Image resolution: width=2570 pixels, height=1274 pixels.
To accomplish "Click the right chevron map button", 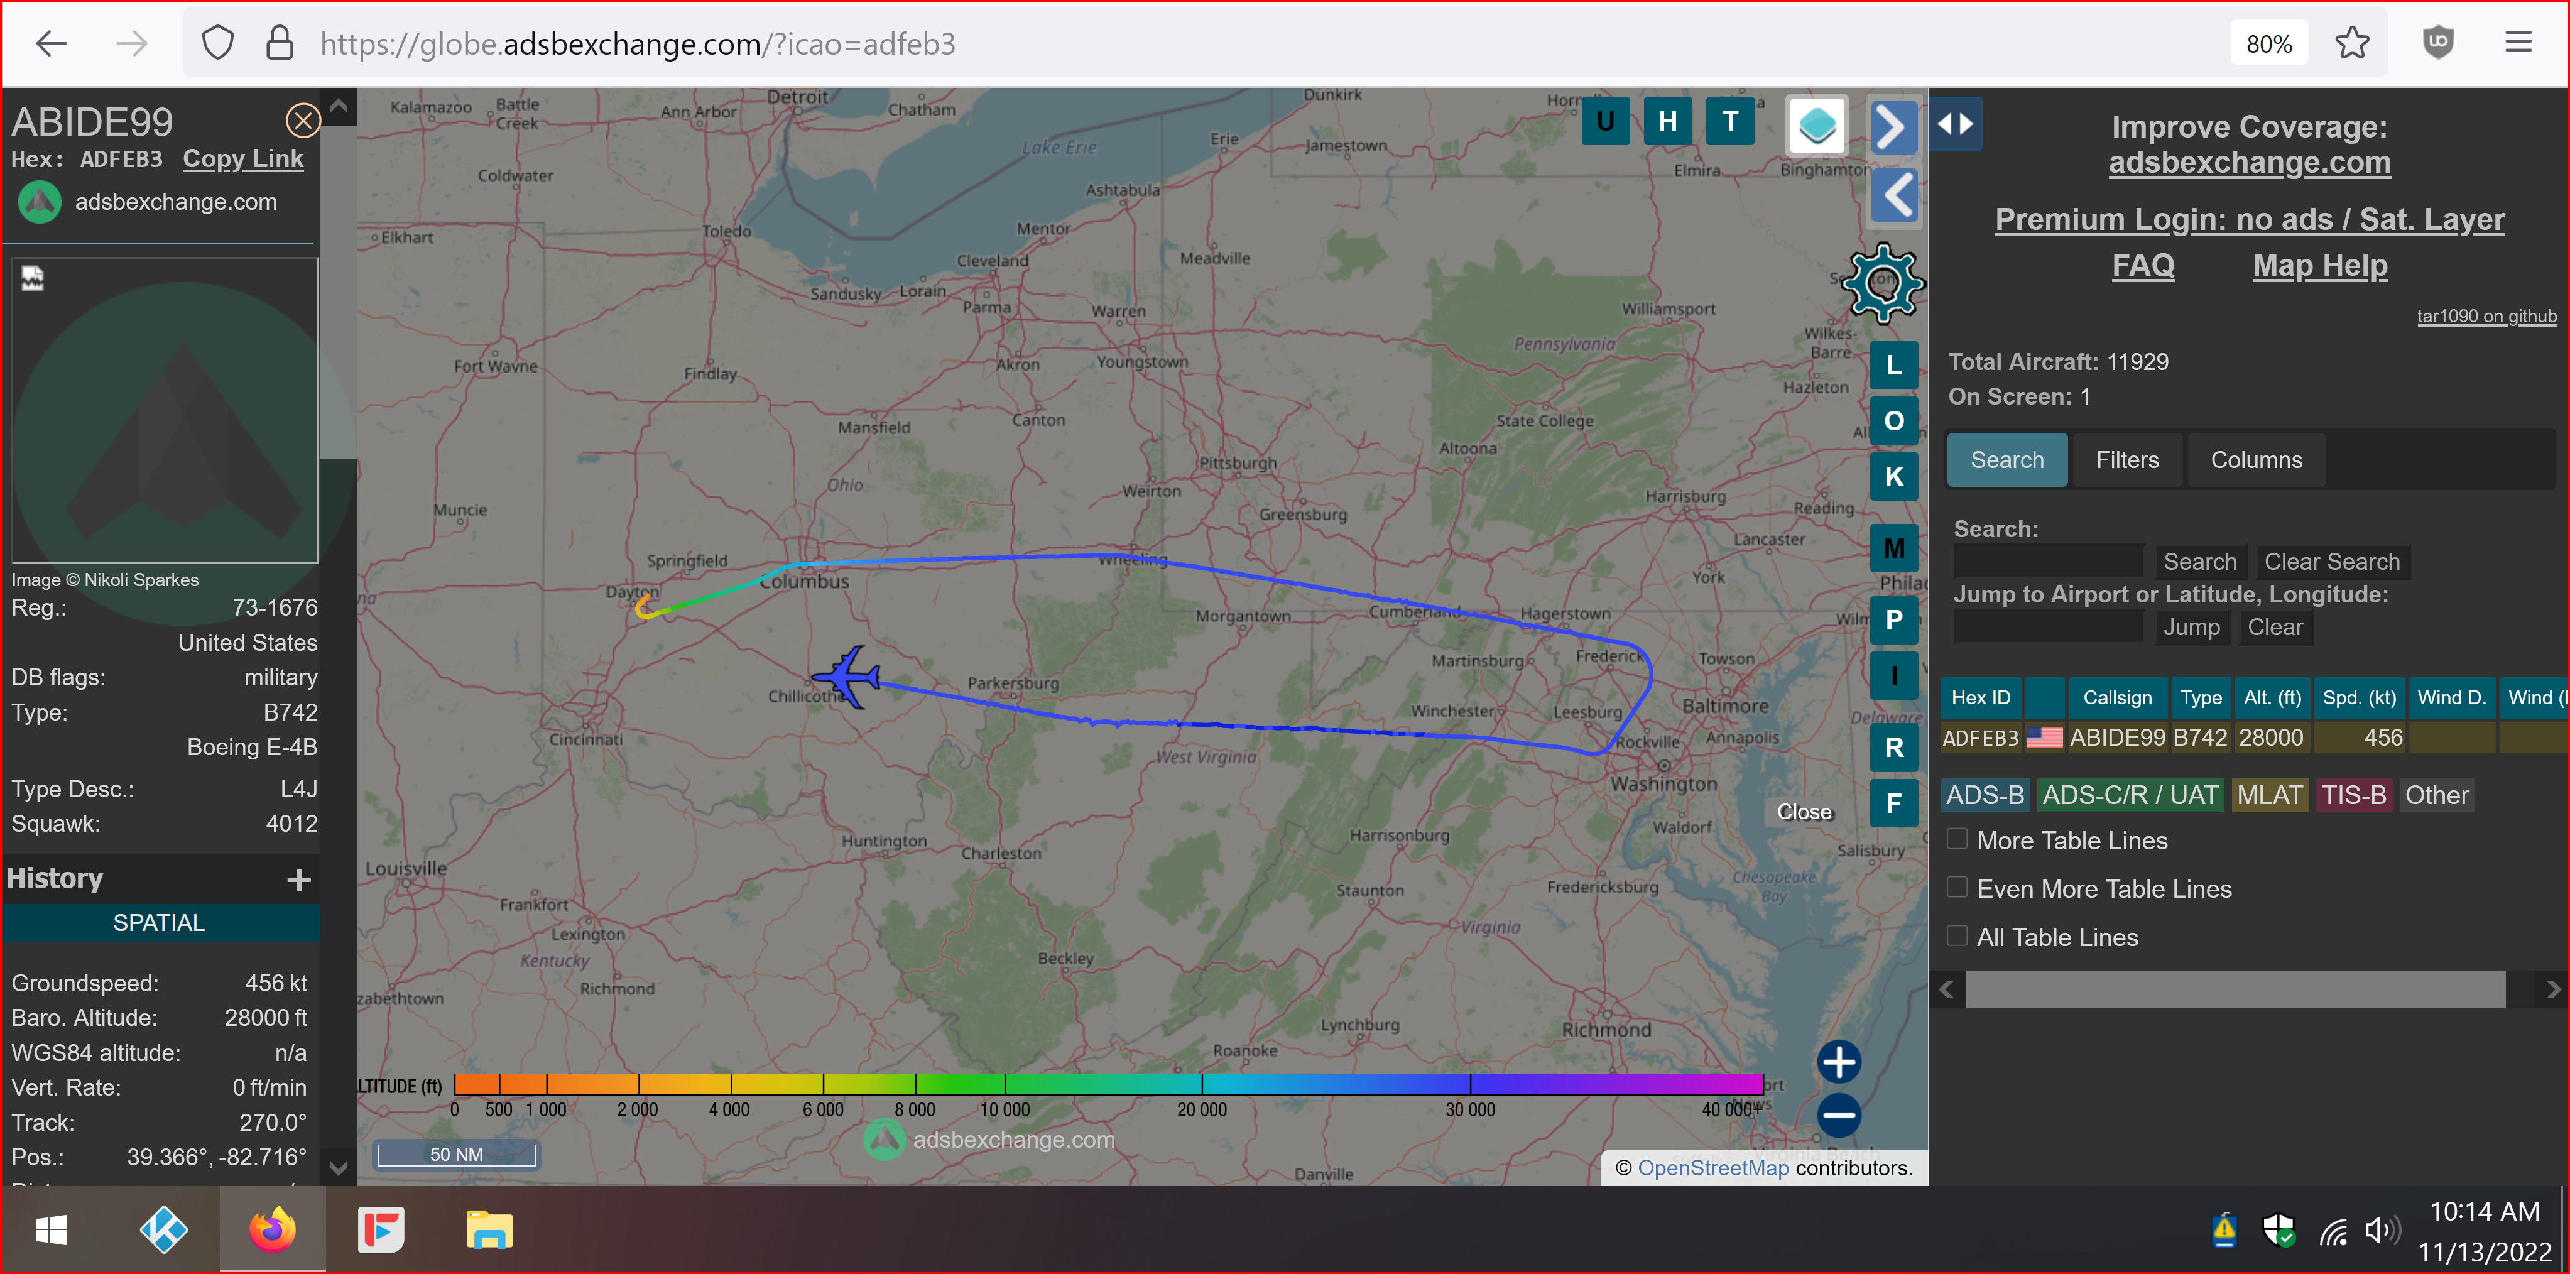I will coord(1893,127).
